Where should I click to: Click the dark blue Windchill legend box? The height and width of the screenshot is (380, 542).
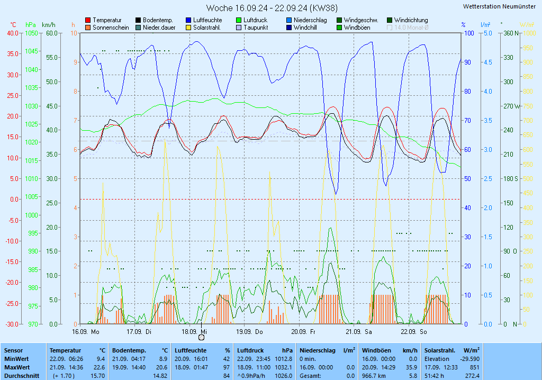pos(289,28)
